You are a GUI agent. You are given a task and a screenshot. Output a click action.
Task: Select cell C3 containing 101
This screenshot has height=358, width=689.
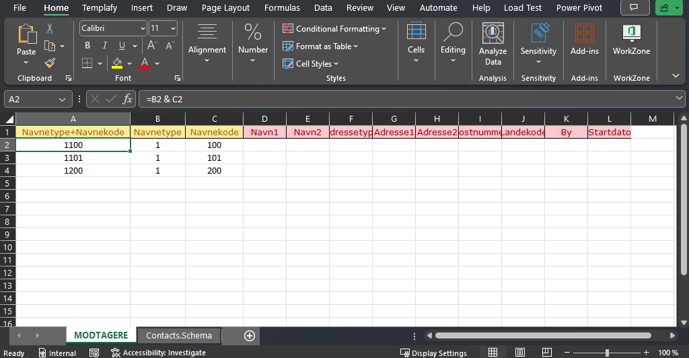pyautogui.click(x=214, y=157)
